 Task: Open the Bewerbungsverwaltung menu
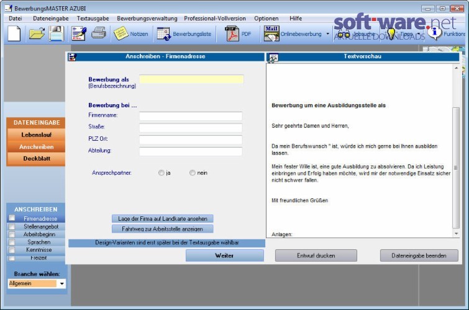(147, 18)
